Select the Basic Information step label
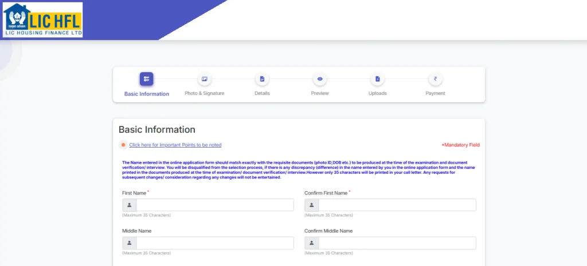 point(146,94)
